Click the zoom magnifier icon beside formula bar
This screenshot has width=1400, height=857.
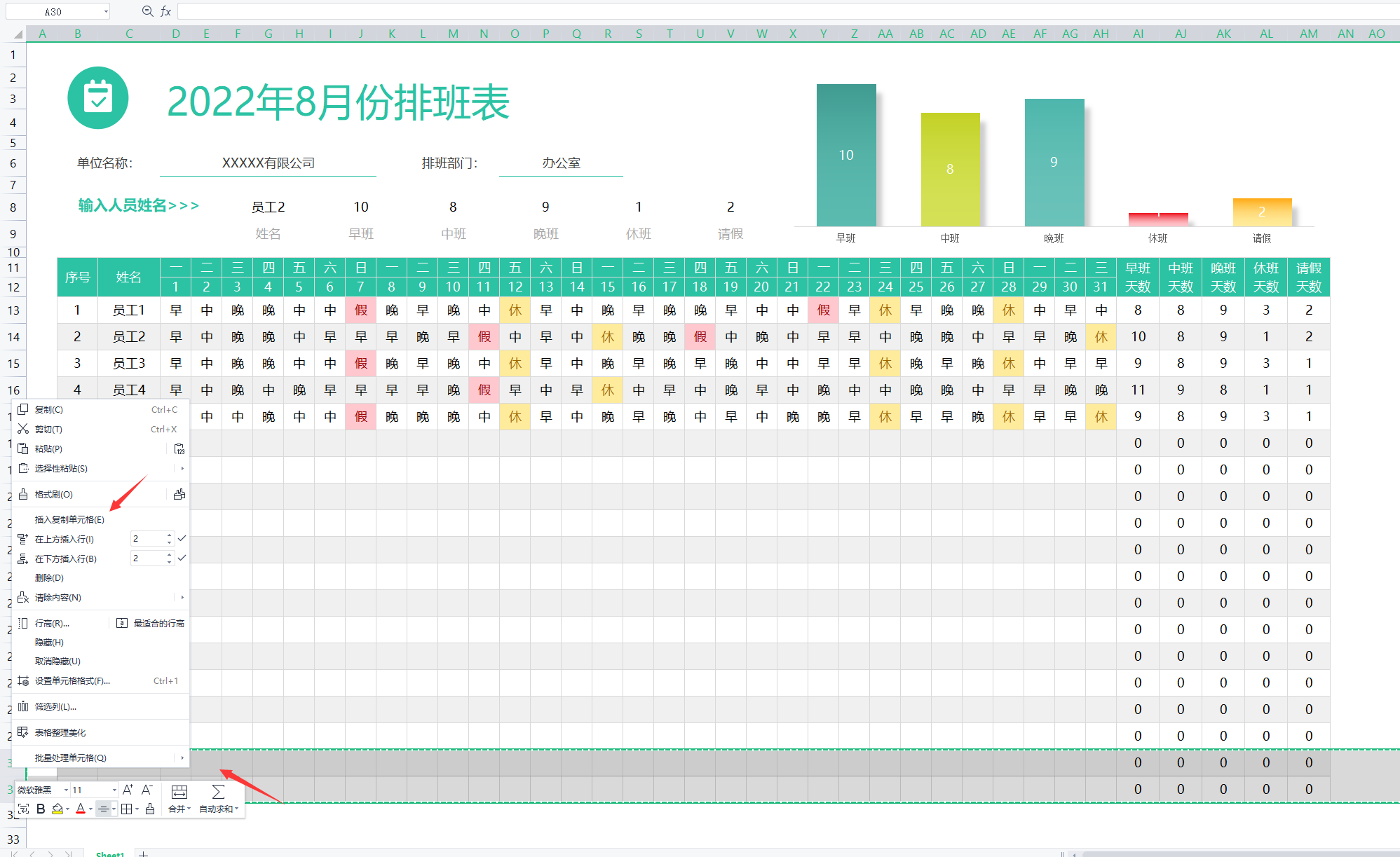tap(147, 11)
